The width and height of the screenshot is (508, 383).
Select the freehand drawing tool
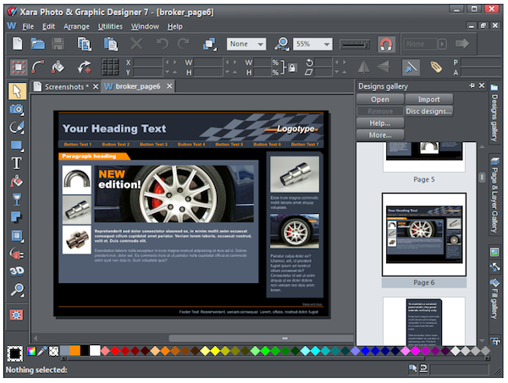[17, 127]
